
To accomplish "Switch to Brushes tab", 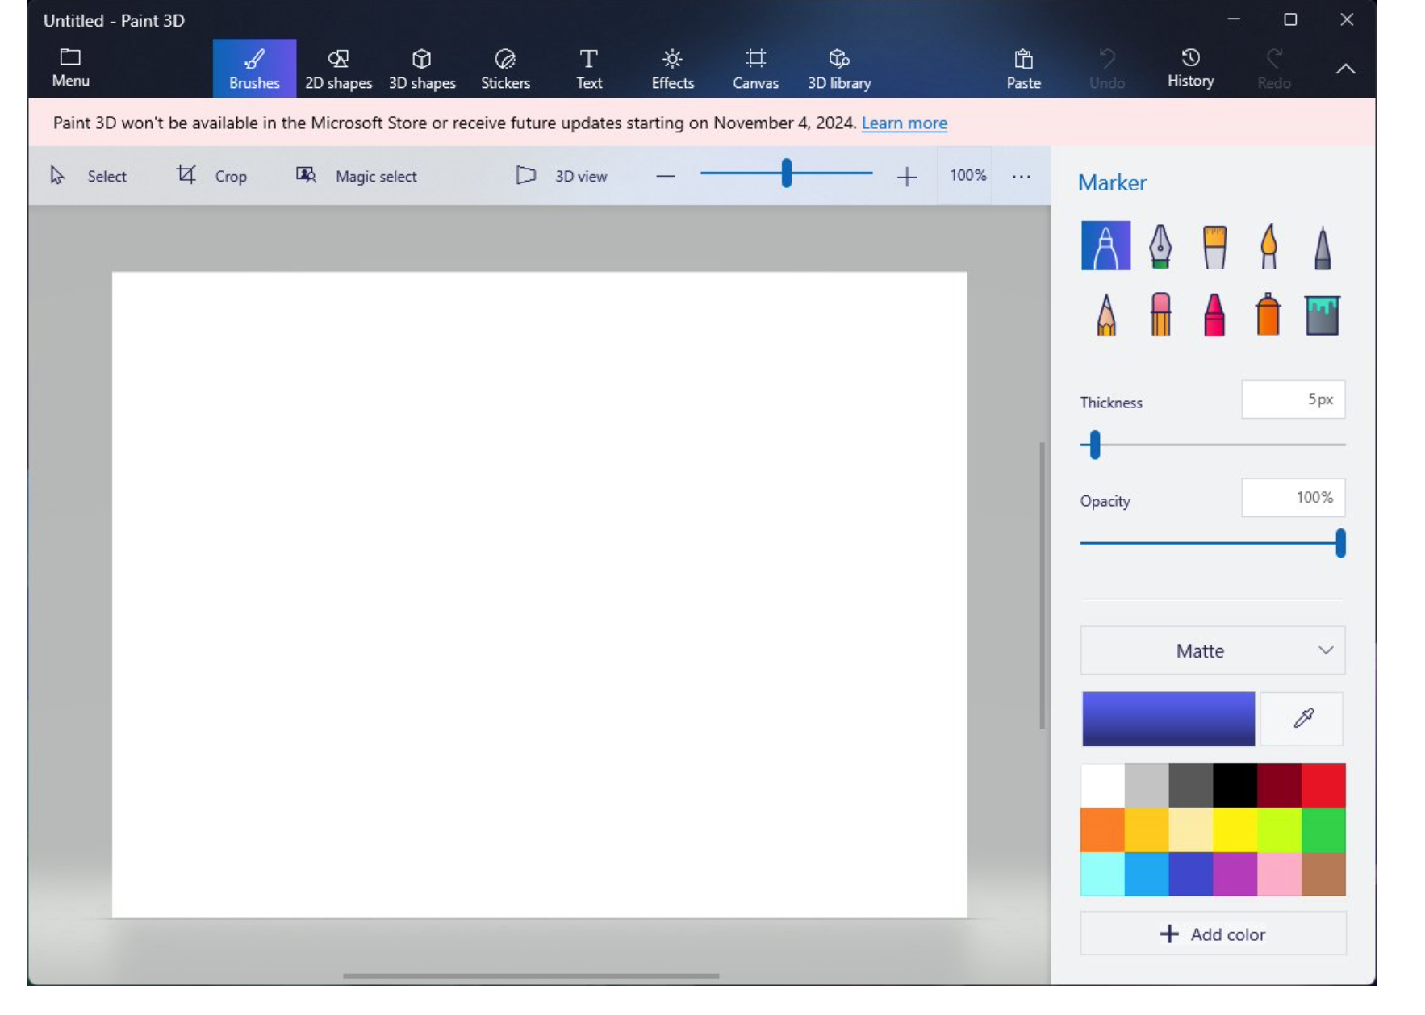I will 254,69.
